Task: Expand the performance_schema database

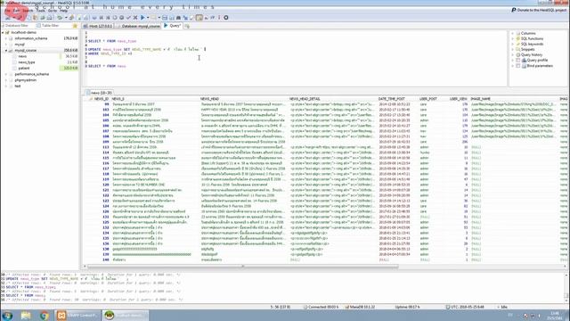Action: pyautogui.click(x=6, y=74)
